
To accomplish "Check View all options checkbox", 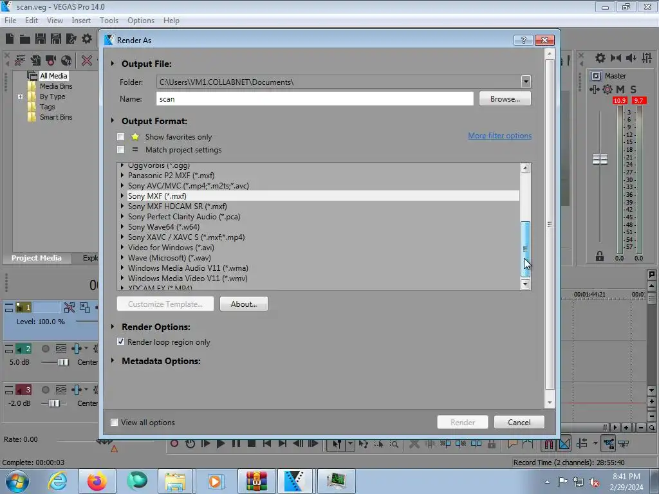I will click(114, 422).
